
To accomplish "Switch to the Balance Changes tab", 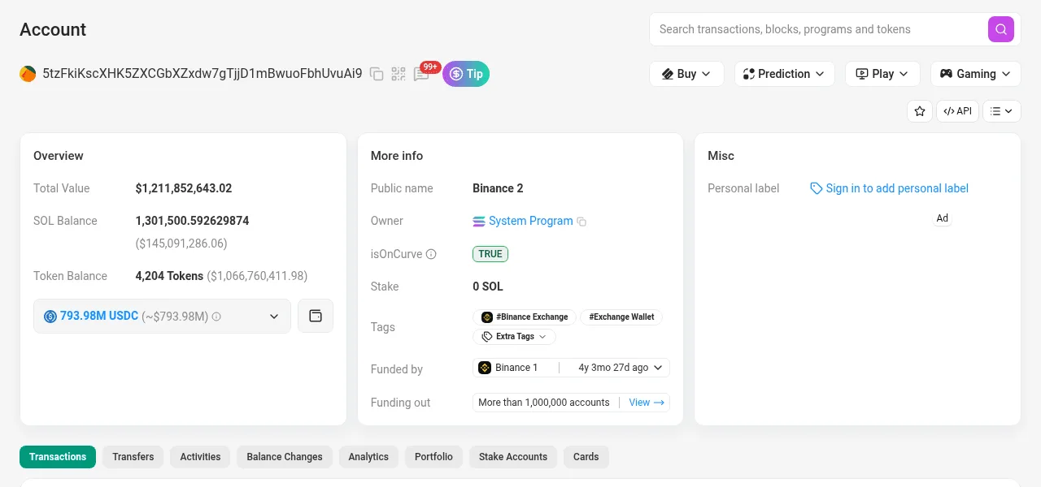I will [x=285, y=457].
